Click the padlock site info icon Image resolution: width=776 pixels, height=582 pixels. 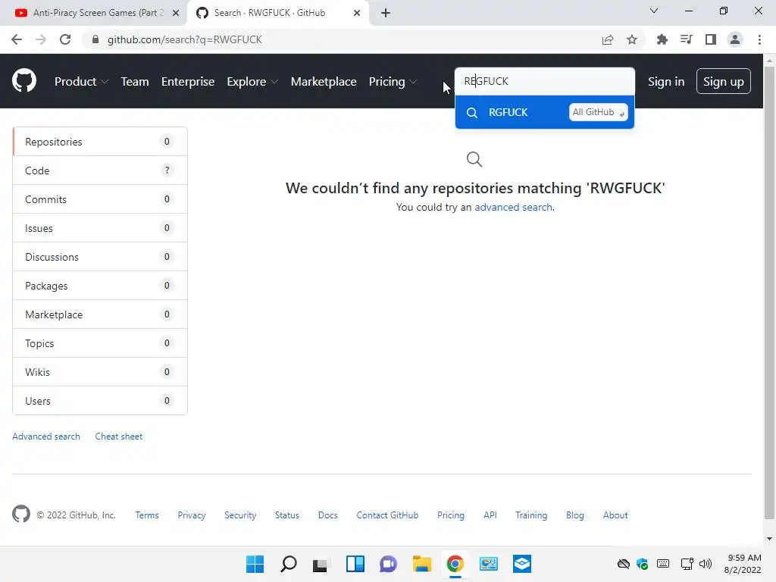coord(95,39)
